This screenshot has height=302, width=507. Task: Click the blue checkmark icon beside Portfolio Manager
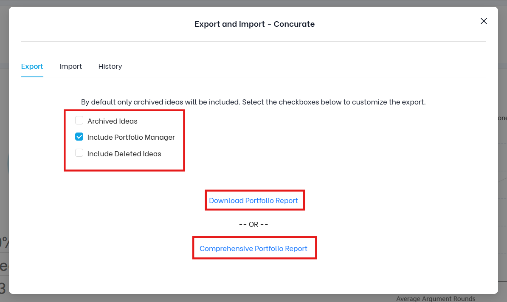coord(79,137)
